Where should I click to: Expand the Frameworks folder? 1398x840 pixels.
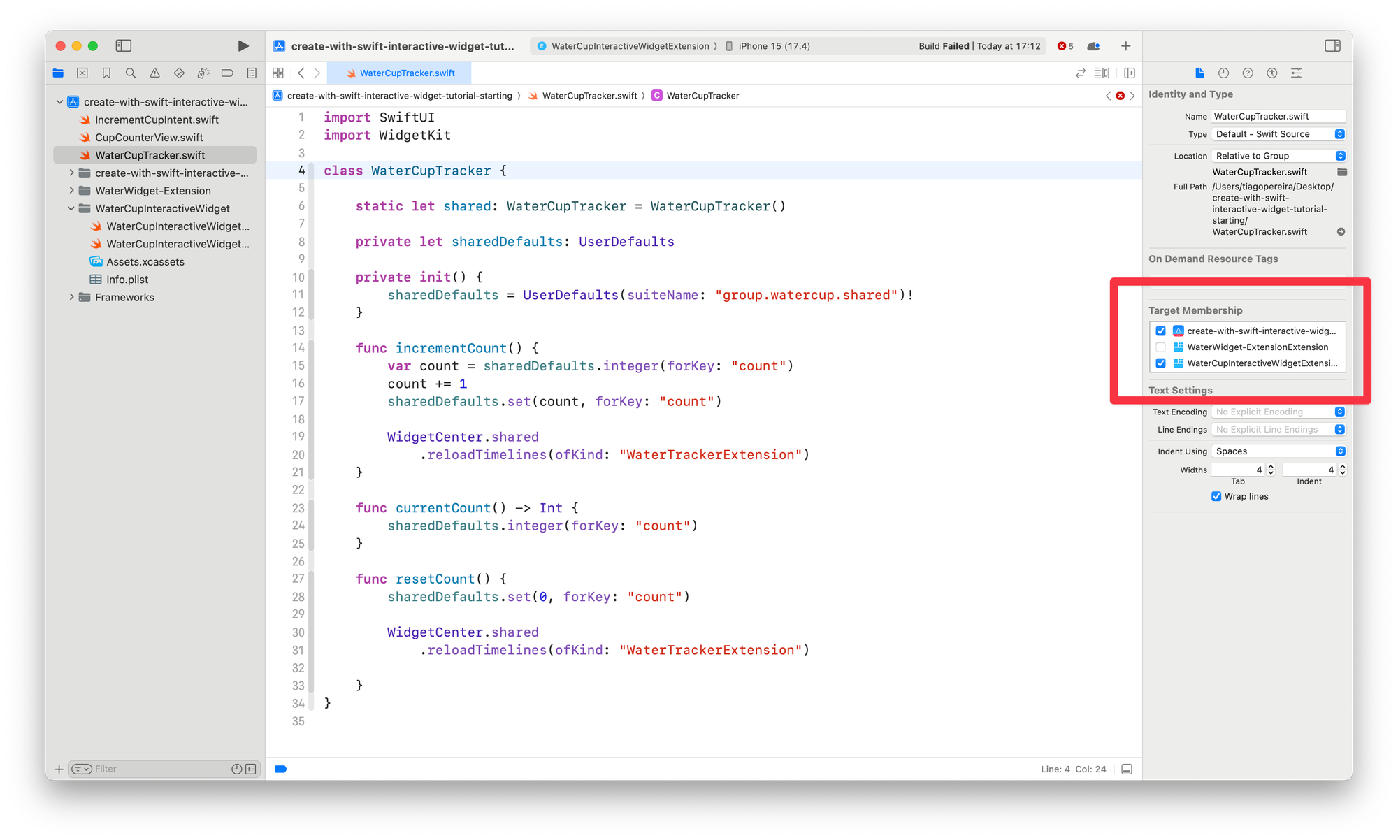tap(71, 297)
